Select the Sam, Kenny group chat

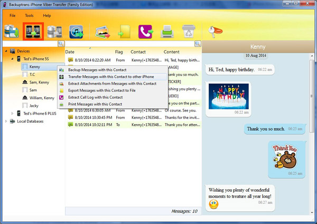pyautogui.click(x=39, y=82)
